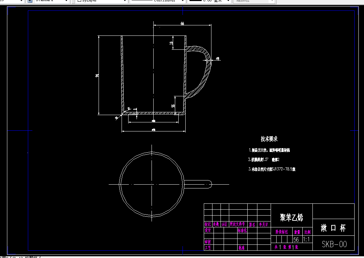Select the 阶段标记 label in title block
The width and height of the screenshot is (364, 258).
pos(282,232)
